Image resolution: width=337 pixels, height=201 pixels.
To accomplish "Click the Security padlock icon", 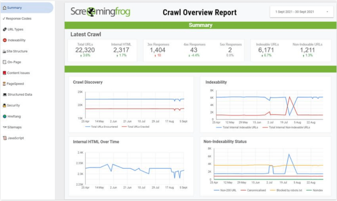I will pyautogui.click(x=4, y=105).
